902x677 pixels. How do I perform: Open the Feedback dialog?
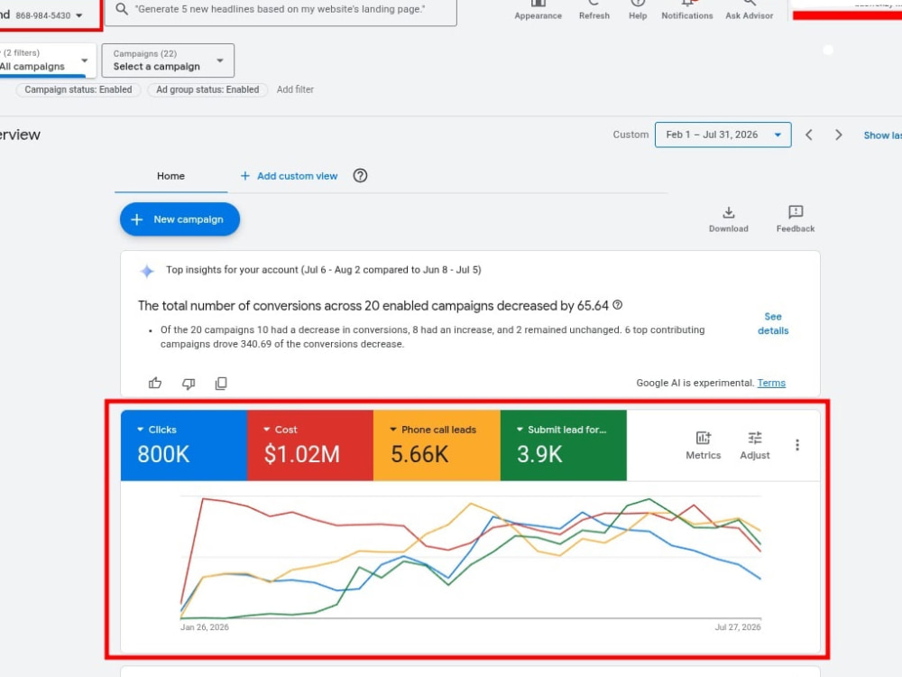pos(796,219)
